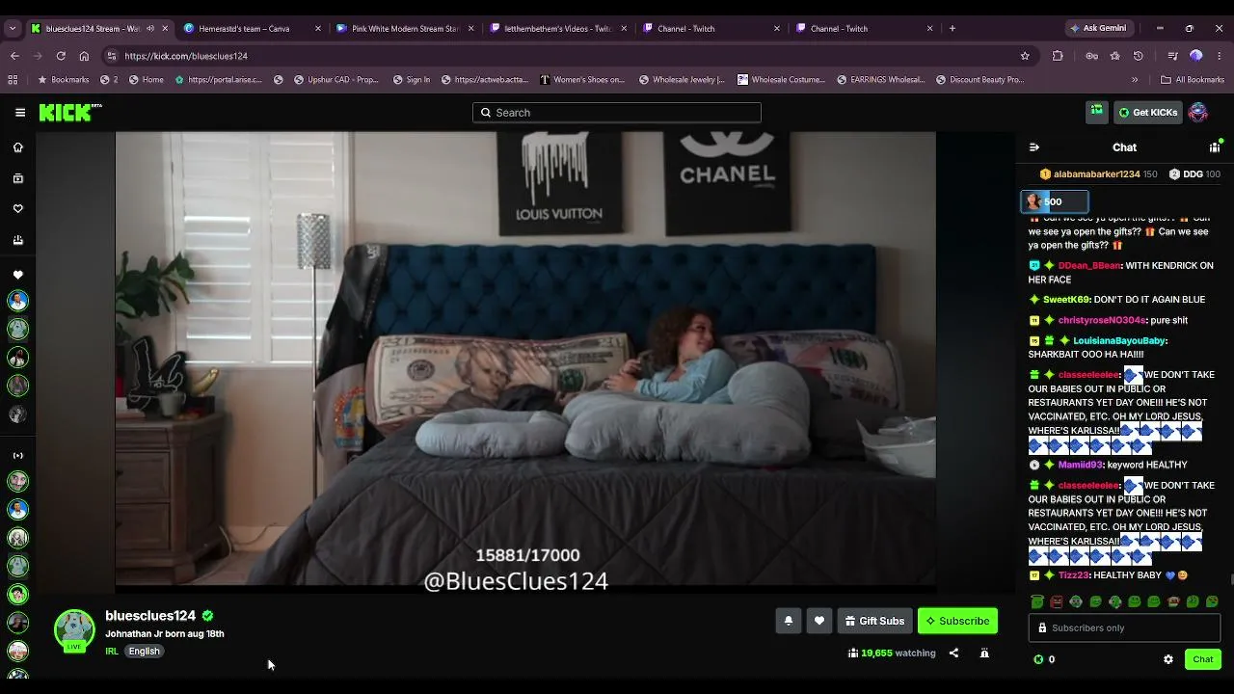
Task: Open the Discount Beauty Pro bookmark
Action: click(979, 80)
